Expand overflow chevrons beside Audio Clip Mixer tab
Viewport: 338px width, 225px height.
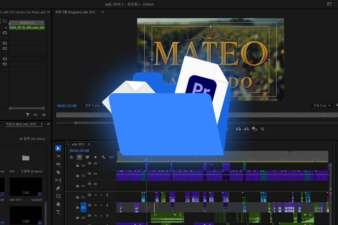tap(49, 12)
